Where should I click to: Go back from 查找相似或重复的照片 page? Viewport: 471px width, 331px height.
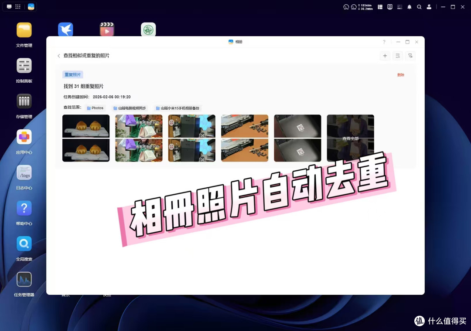pyautogui.click(x=59, y=56)
